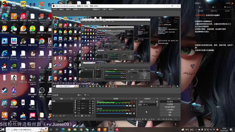Adjust 麦克风/Aux volume slider

(x=113, y=106)
